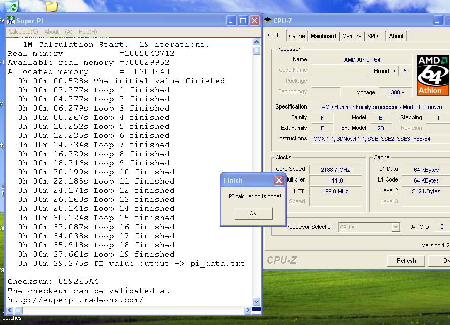This screenshot has height=325, width=450.
Task: Click the 'Loop 19 finished' line
Action: [96, 254]
